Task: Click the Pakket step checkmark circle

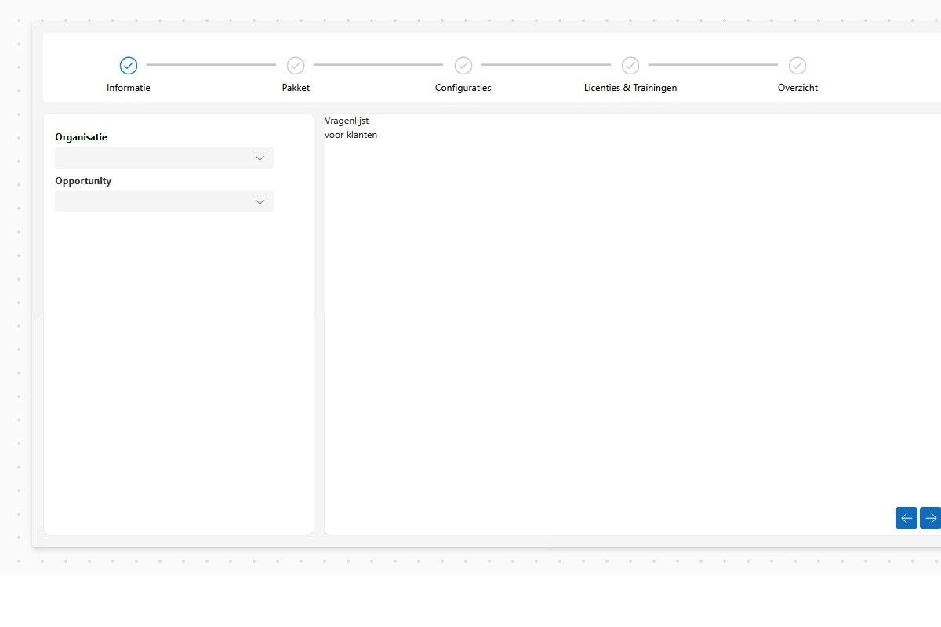Action: [296, 65]
